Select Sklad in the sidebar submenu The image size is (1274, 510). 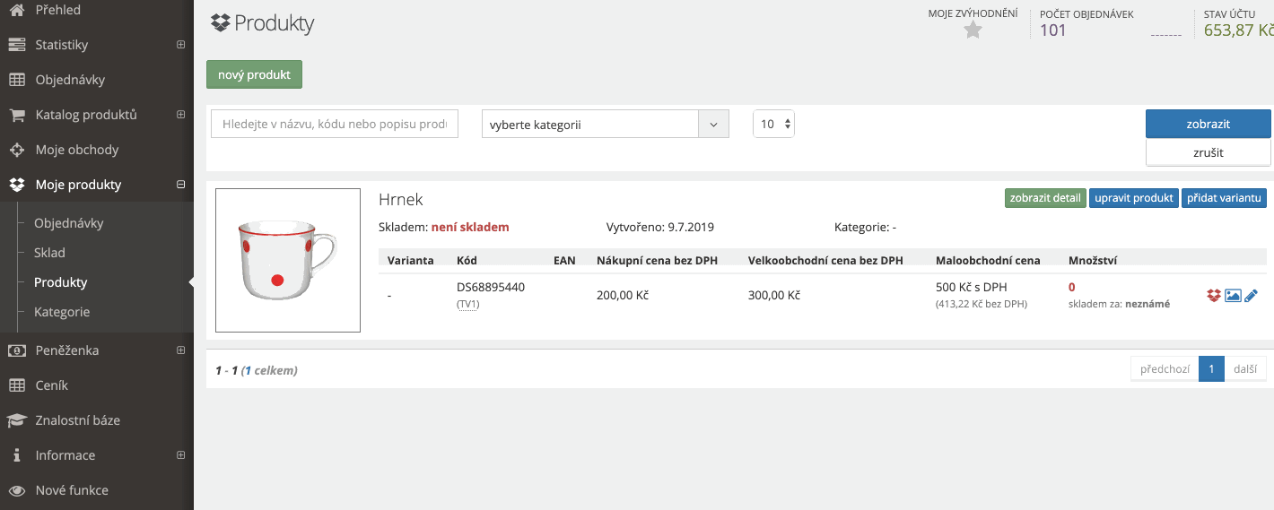click(49, 253)
